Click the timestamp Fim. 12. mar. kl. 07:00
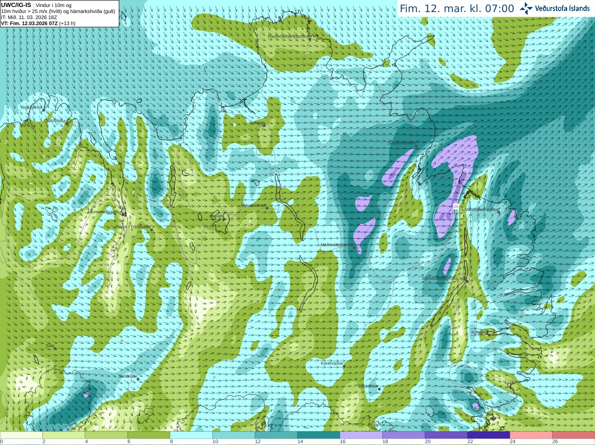The height and width of the screenshot is (445, 595). click(457, 8)
